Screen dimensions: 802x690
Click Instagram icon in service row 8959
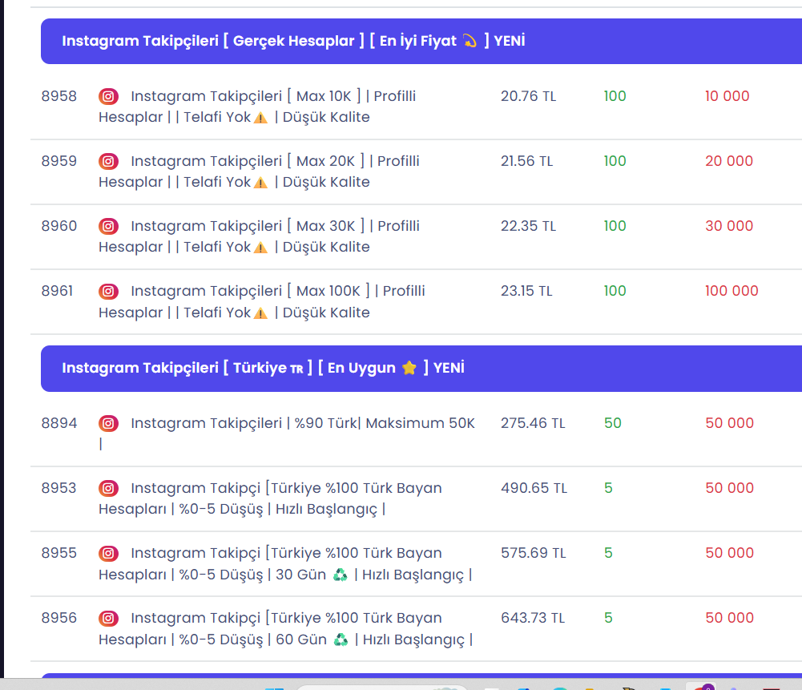point(108,161)
